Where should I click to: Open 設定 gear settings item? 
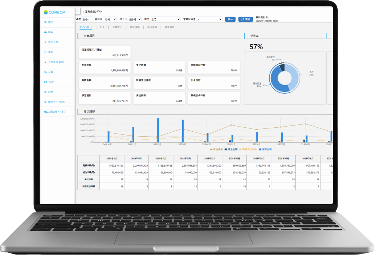tap(50, 92)
